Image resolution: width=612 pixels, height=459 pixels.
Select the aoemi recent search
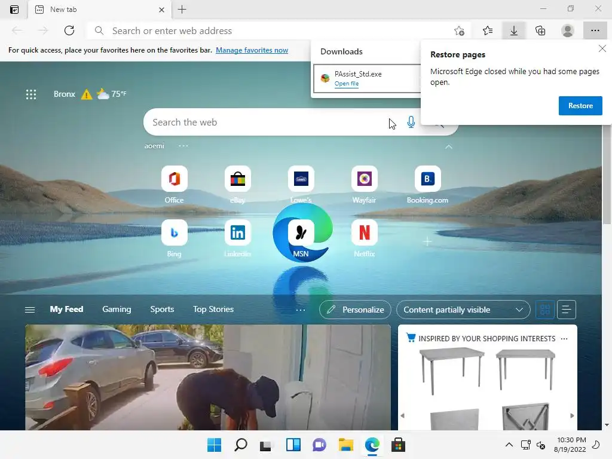(154, 146)
